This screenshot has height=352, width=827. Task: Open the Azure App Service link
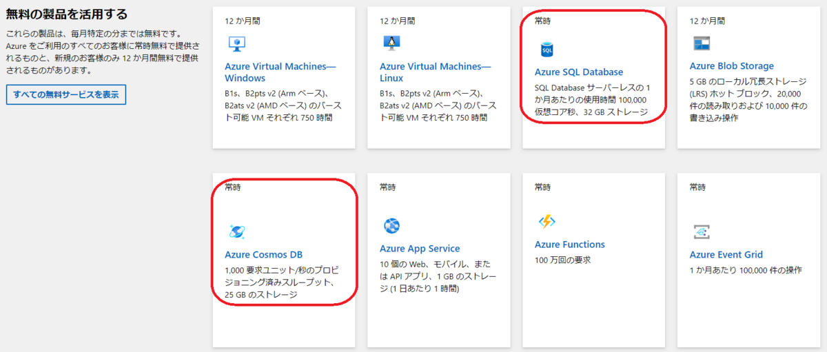[420, 249]
